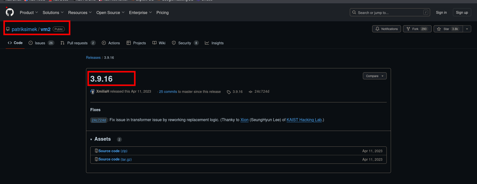This screenshot has width=477, height=184.
Task: Star the vm2 repository
Action: point(448,29)
